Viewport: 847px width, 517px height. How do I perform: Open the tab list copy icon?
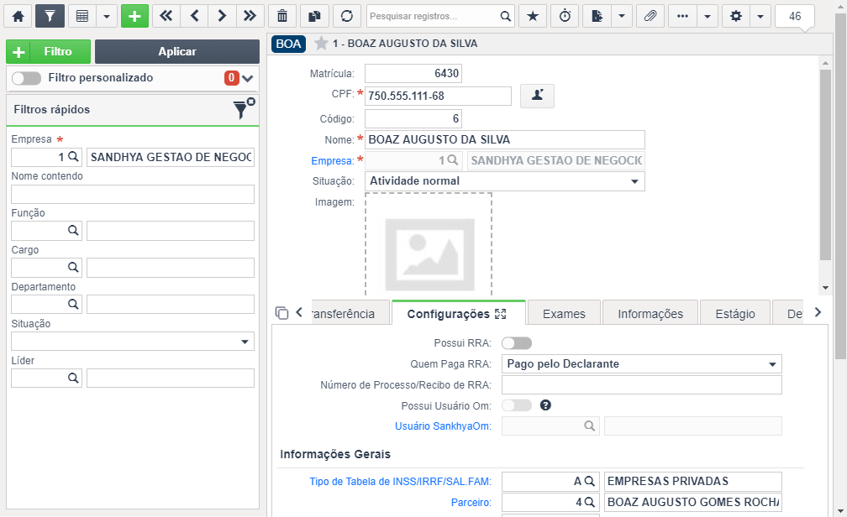click(281, 313)
